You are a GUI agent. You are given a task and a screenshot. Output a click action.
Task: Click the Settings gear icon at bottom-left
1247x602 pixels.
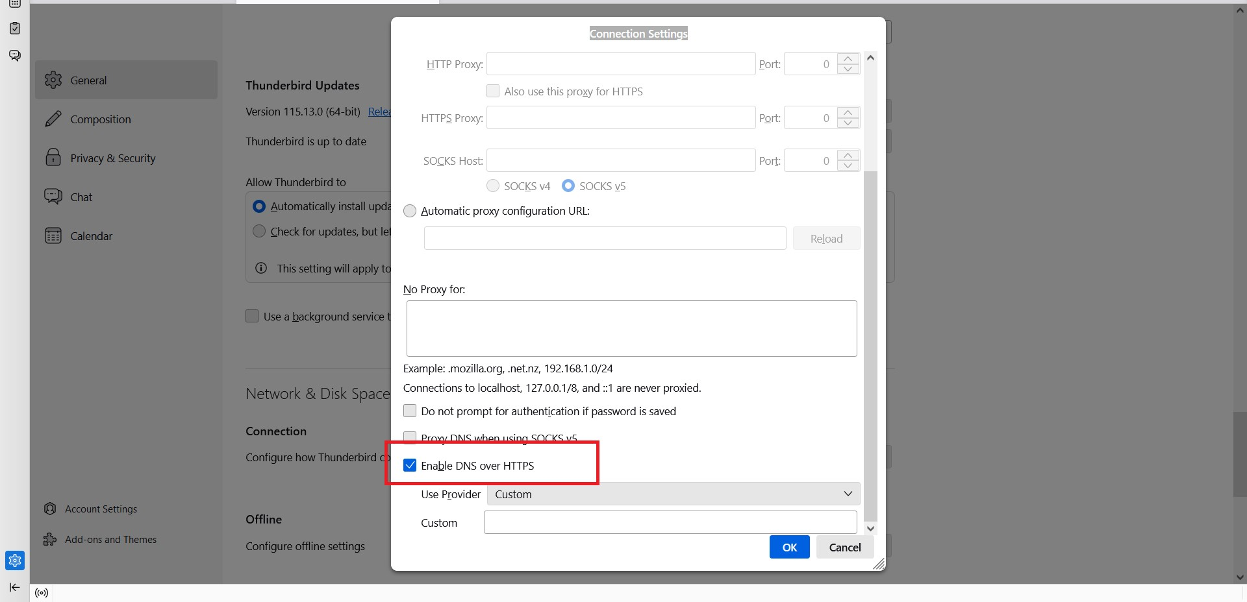(x=15, y=560)
